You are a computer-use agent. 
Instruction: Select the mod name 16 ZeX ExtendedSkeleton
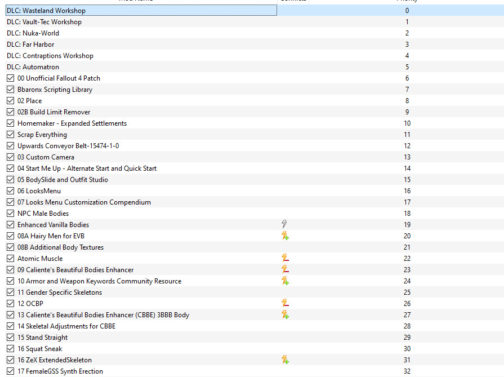click(x=54, y=360)
